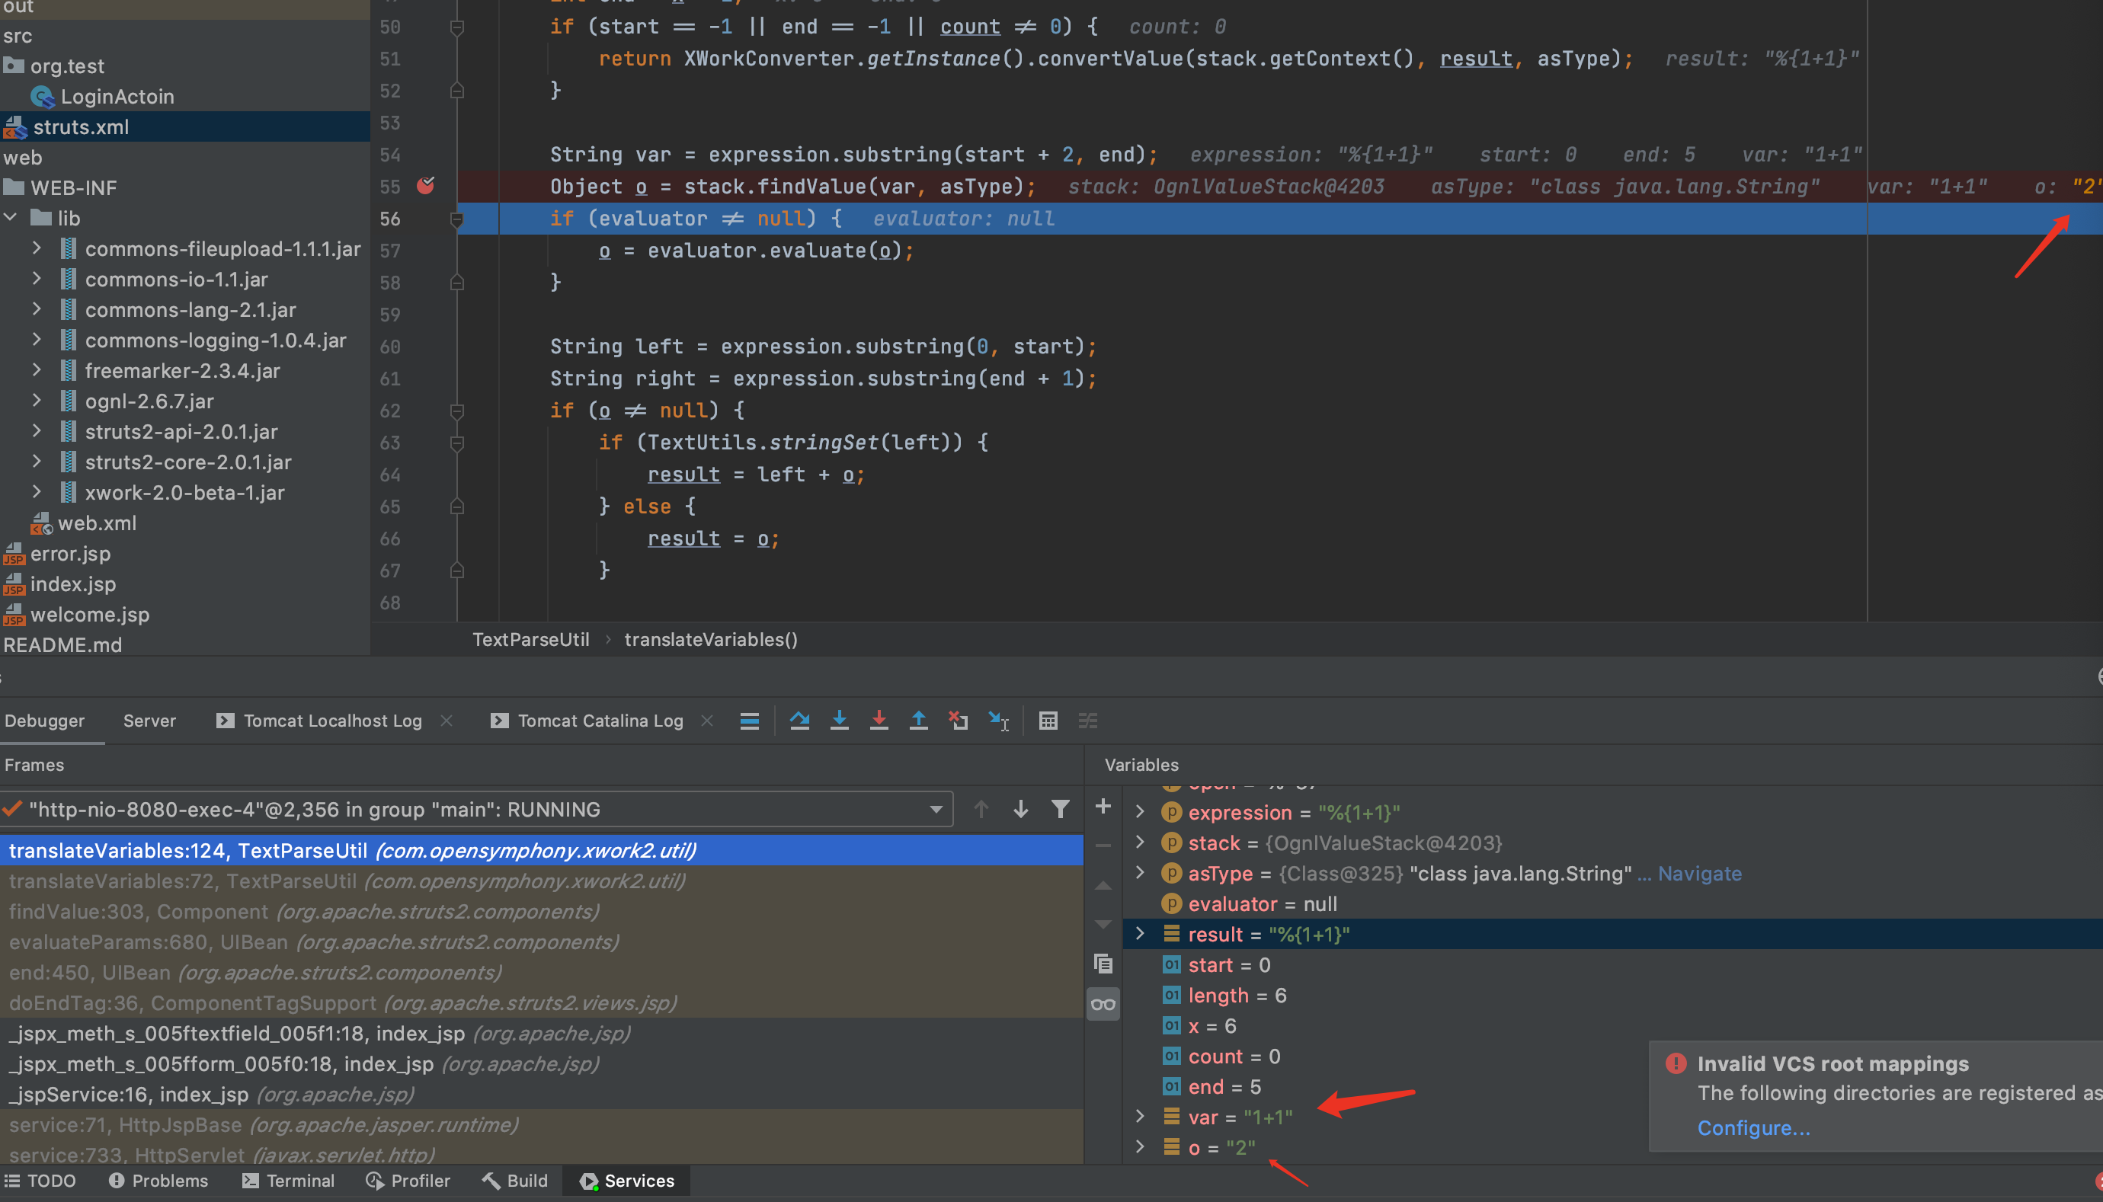Expand the var variable
The height and width of the screenshot is (1202, 2103).
tap(1140, 1116)
